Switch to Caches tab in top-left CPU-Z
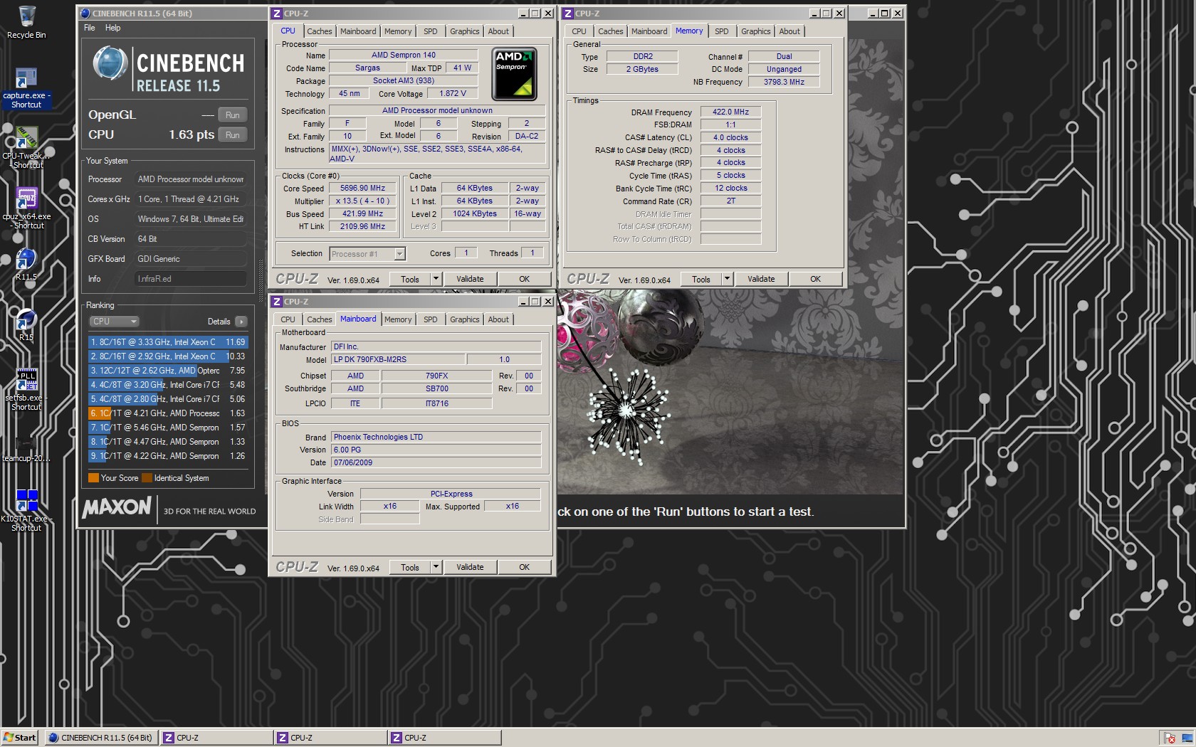Screen dimensions: 1196x747 319,31
